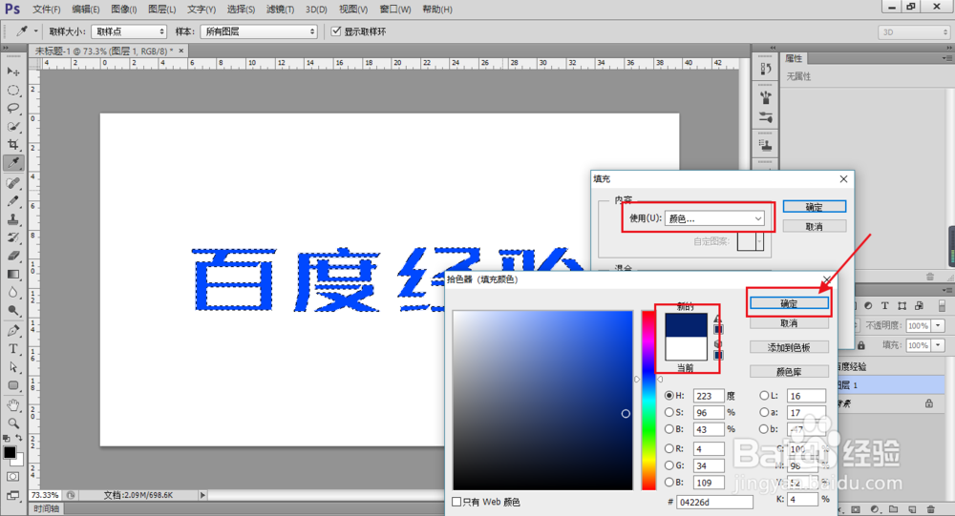
Task: Click 确定 in the 填充 dialog
Action: (815, 207)
